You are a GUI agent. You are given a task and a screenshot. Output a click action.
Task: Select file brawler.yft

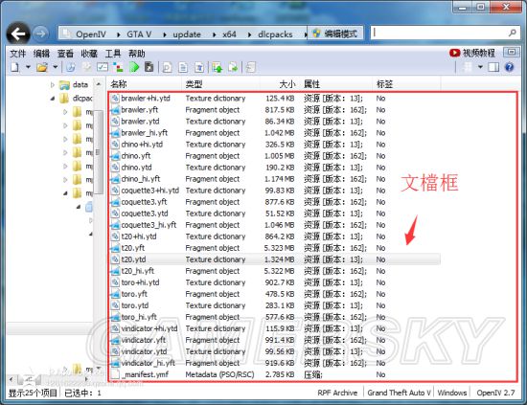[140, 110]
